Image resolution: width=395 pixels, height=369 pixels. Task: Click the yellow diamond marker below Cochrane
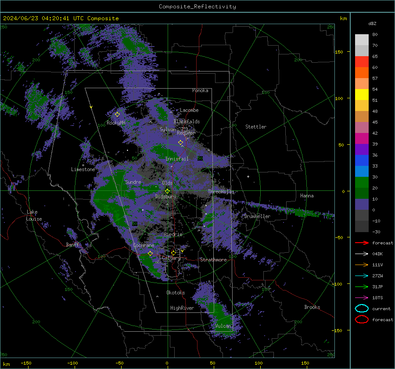click(x=150, y=253)
